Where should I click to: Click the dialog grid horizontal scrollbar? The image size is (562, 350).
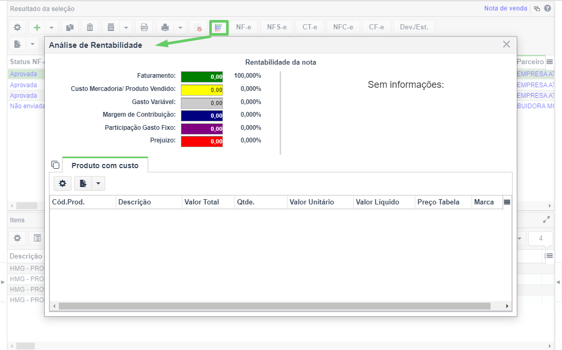point(274,306)
